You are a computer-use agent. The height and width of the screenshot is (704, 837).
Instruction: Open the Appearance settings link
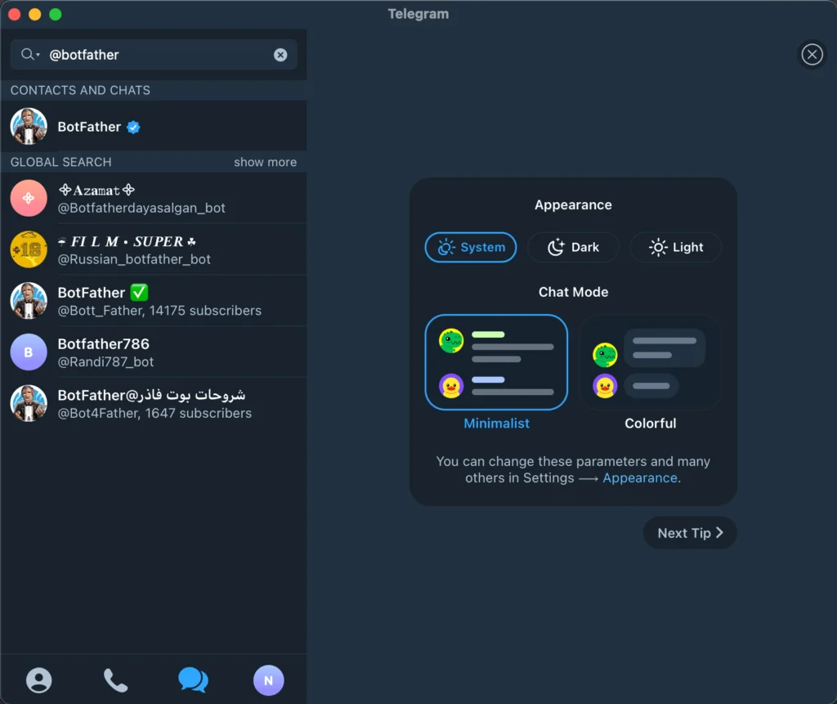click(640, 478)
